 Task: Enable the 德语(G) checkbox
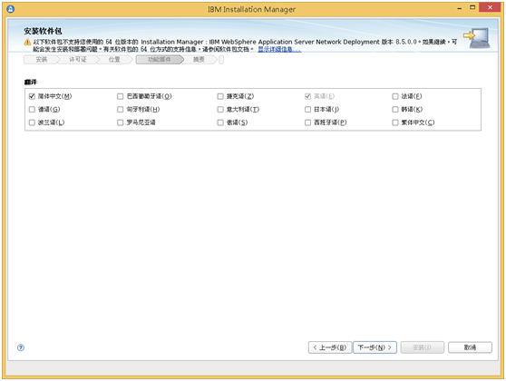point(32,110)
